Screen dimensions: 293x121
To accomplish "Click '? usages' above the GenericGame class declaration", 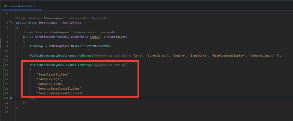I will (21, 18).
